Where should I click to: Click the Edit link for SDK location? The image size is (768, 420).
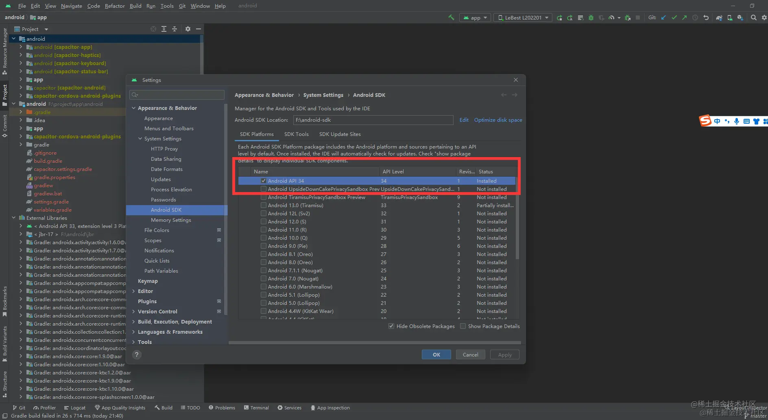(x=464, y=120)
